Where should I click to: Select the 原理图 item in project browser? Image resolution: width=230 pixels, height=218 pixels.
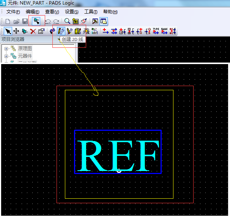click(x=25, y=49)
